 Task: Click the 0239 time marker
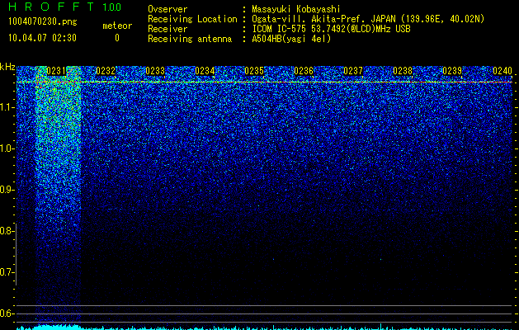pyautogui.click(x=452, y=71)
